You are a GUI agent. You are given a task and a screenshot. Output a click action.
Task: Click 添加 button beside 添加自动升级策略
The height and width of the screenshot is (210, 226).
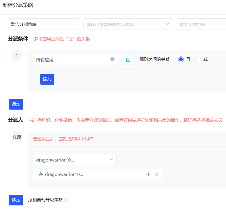tap(16, 200)
